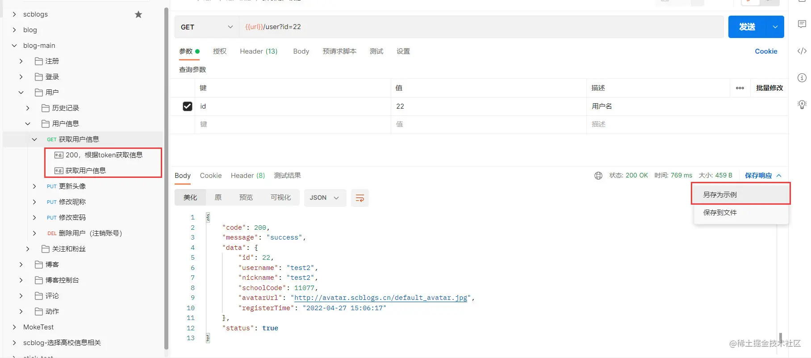Click the 动作 folder icon
811x358 pixels.
point(39,312)
